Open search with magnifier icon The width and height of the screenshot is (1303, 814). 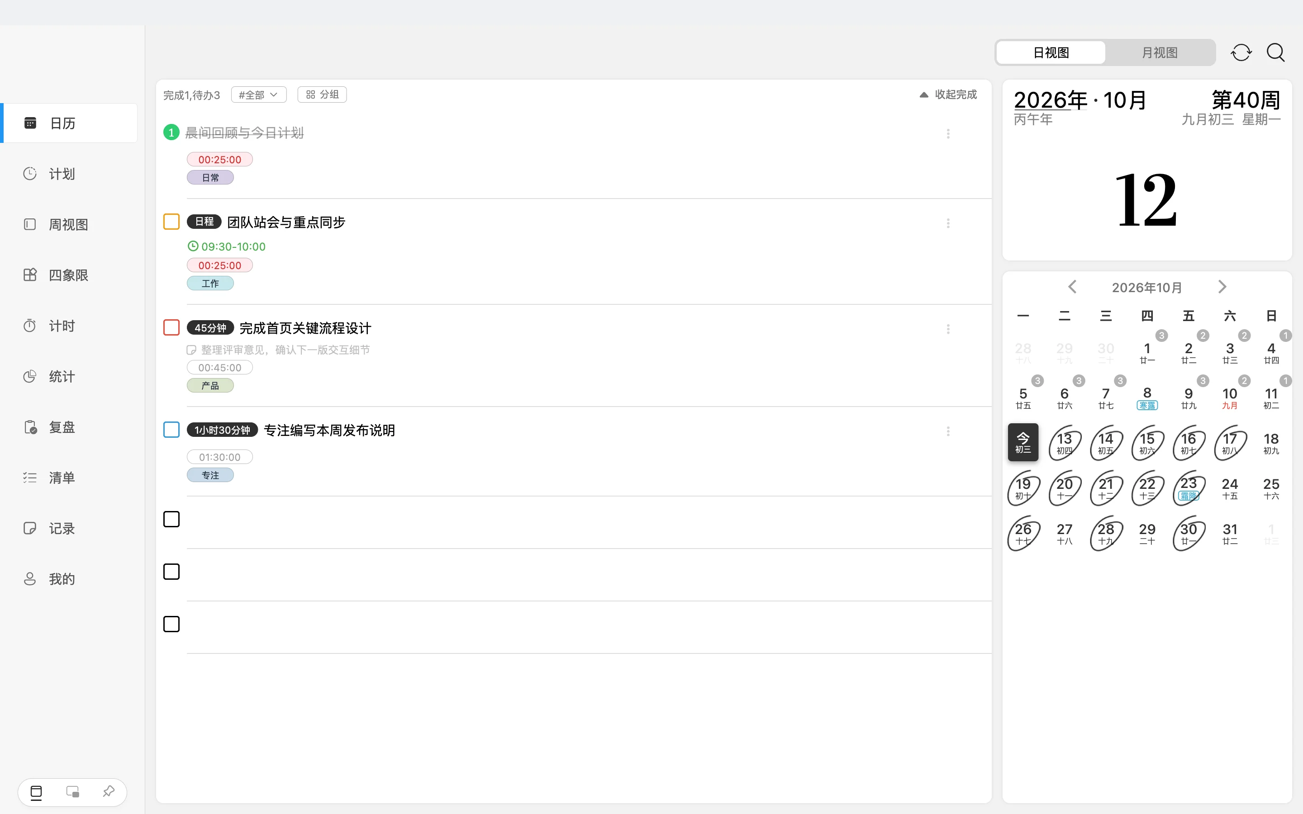click(x=1275, y=53)
